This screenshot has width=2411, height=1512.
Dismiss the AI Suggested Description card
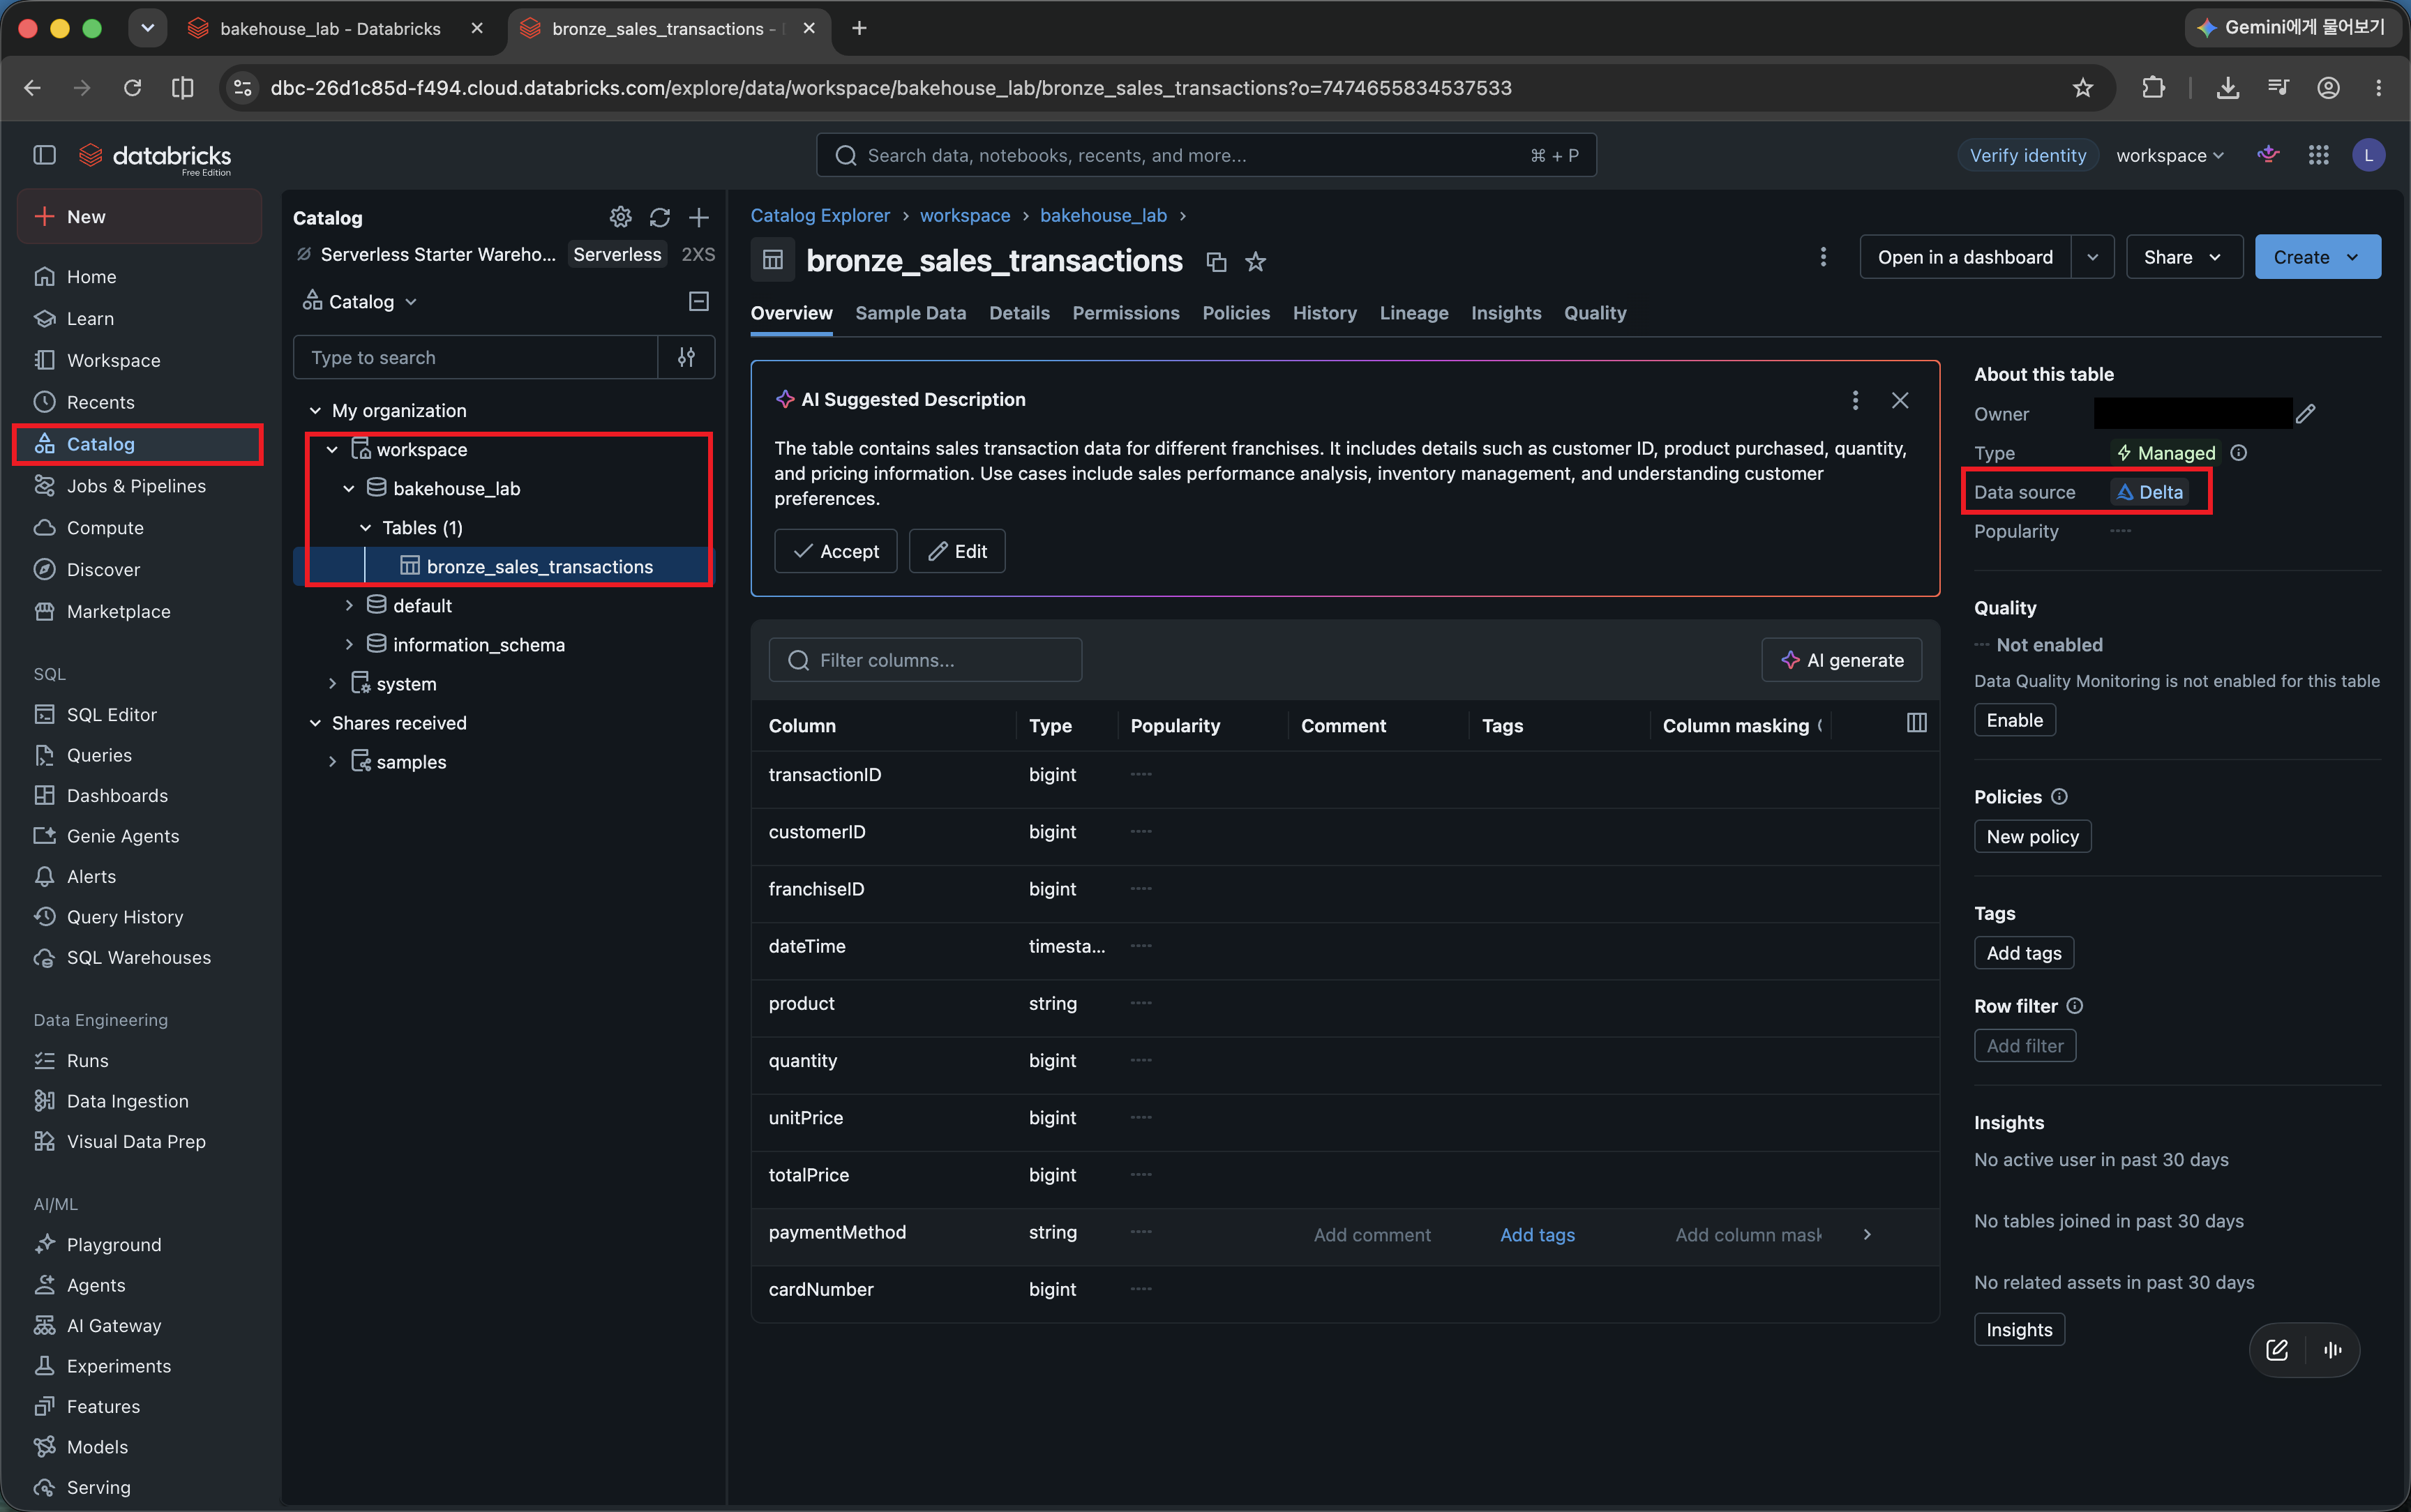click(x=1900, y=400)
